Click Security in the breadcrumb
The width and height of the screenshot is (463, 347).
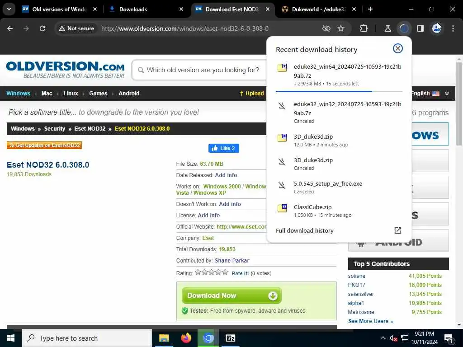(x=54, y=129)
